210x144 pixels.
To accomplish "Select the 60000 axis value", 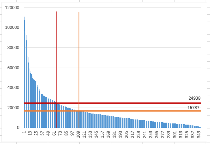I will pyautogui.click(x=13, y=68).
